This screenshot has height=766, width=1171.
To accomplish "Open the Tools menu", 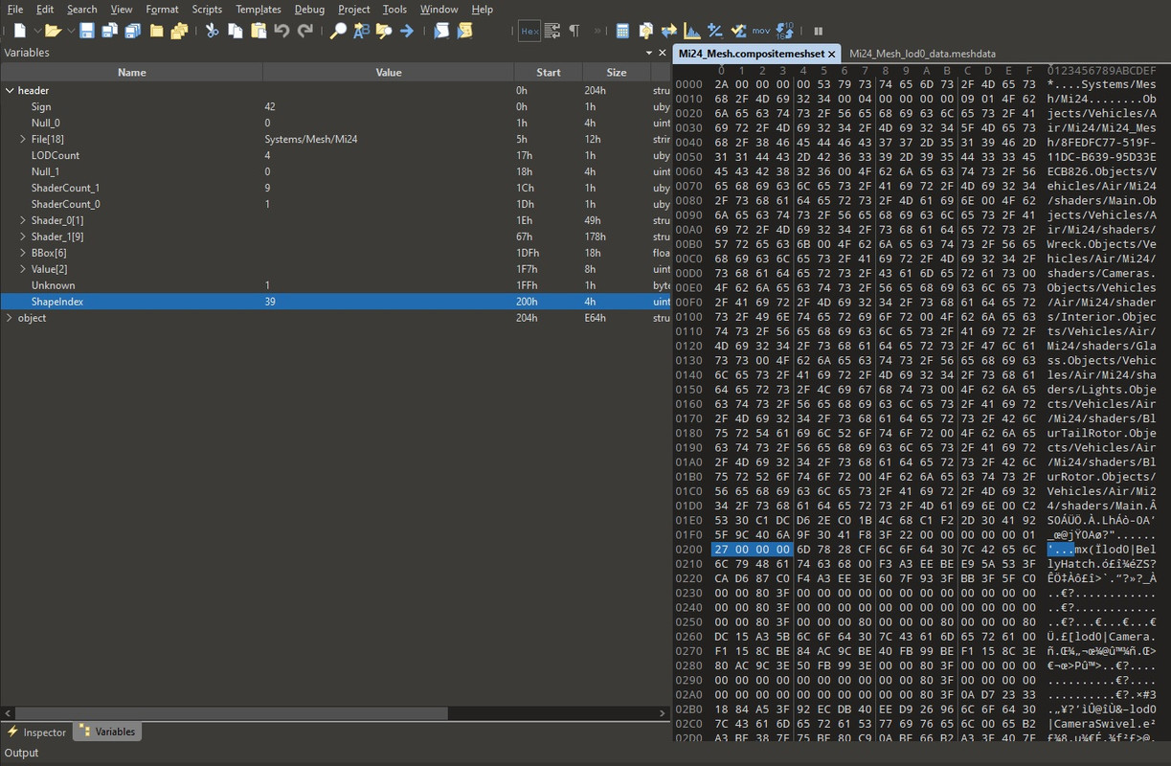I will pyautogui.click(x=394, y=9).
